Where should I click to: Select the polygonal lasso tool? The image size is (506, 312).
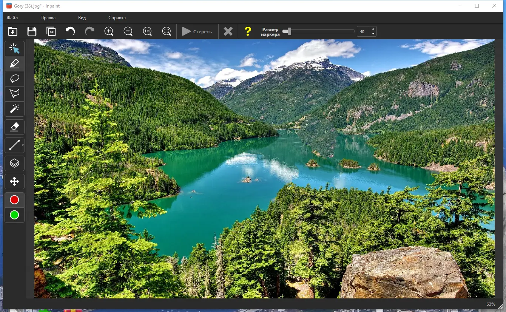point(14,94)
